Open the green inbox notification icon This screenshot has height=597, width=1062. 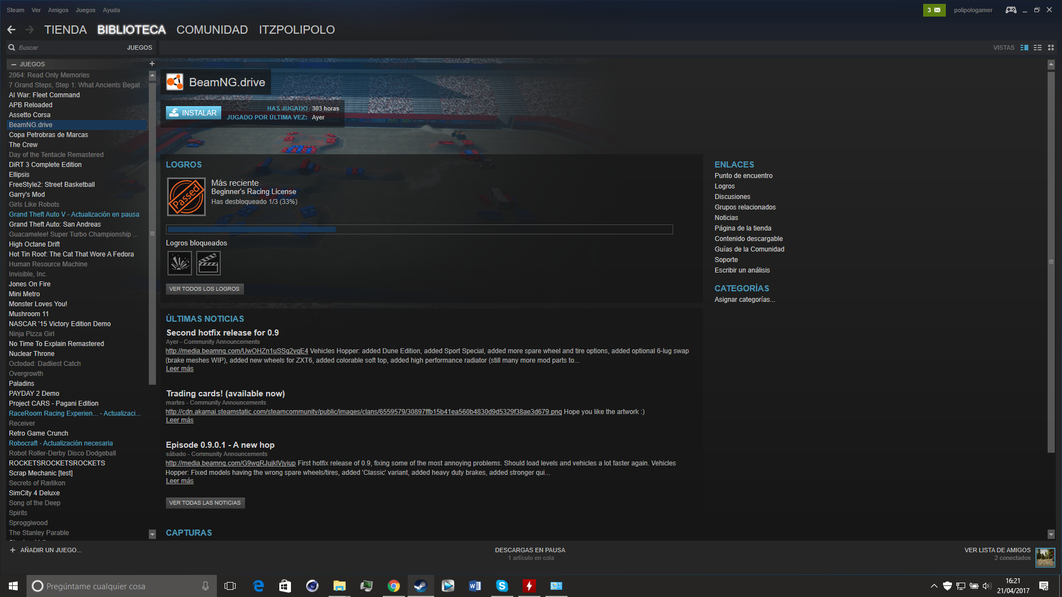[x=934, y=10]
